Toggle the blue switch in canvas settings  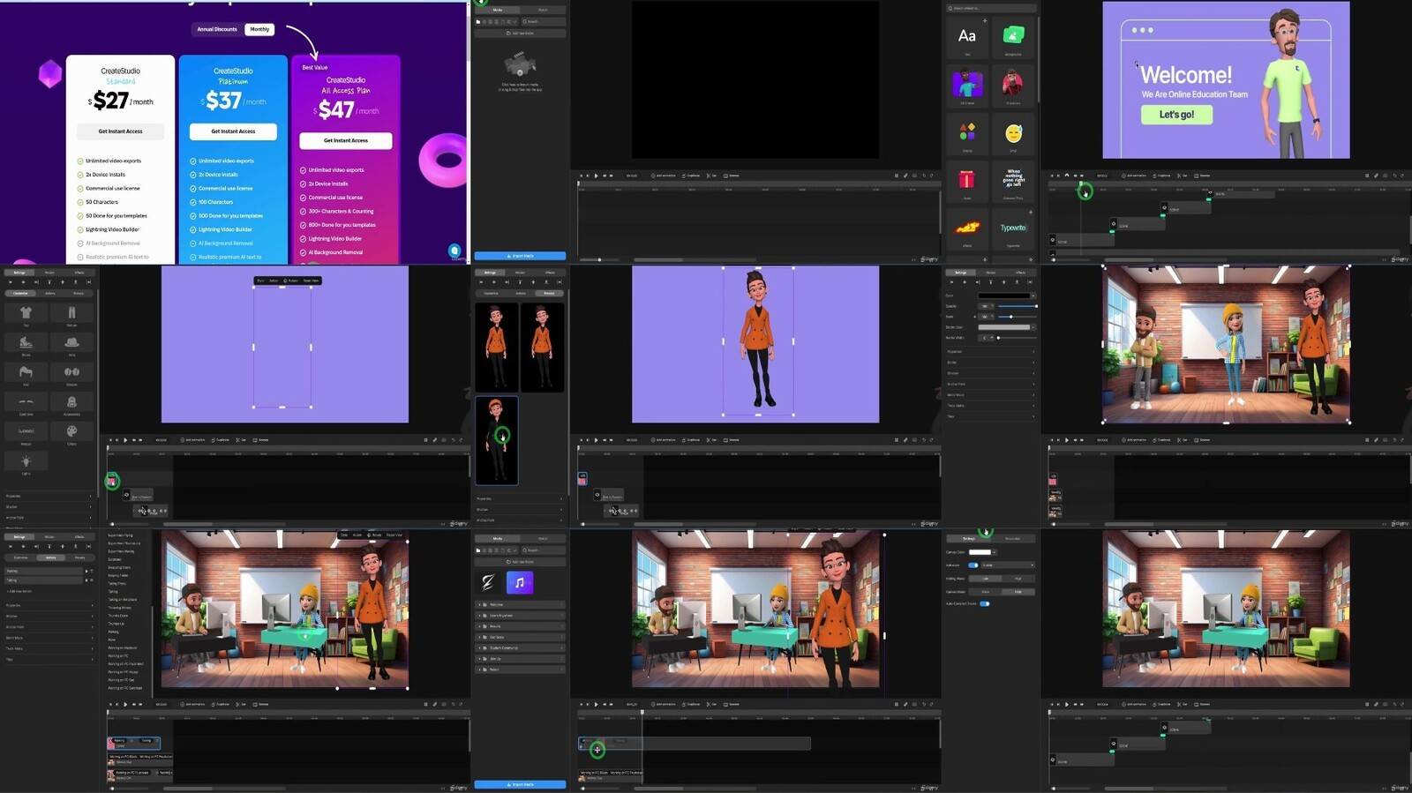(x=973, y=565)
